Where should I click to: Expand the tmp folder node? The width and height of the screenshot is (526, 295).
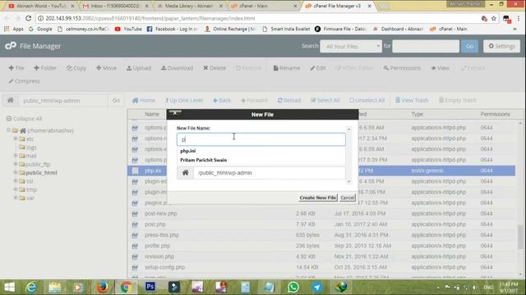tap(15, 189)
